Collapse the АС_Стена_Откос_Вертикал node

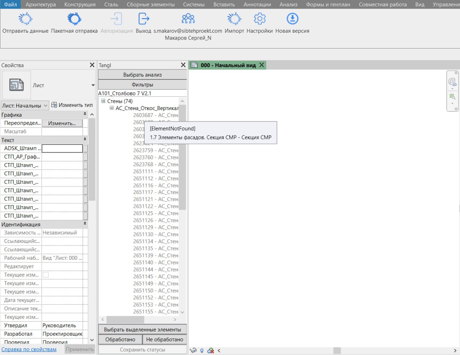pos(112,108)
